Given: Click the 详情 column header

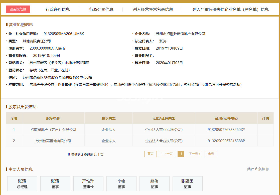Looking at the screenshot, I should click(x=265, y=118).
